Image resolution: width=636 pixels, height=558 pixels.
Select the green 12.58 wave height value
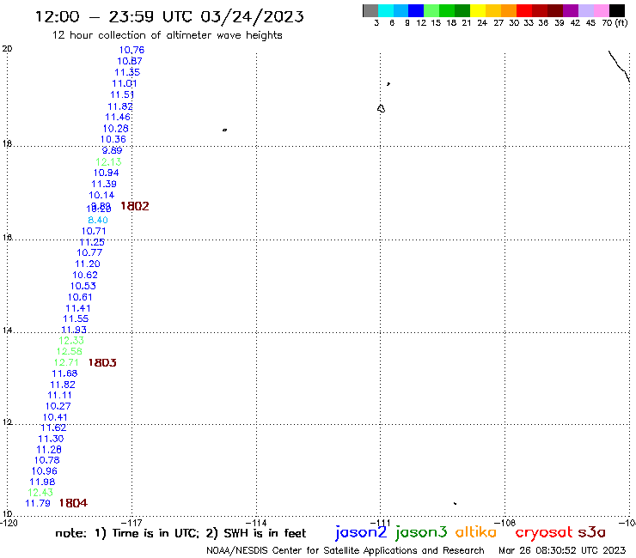pyautogui.click(x=69, y=351)
